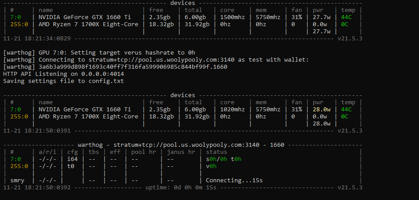
Task: Click the "tbs" column header
Action: (93, 152)
